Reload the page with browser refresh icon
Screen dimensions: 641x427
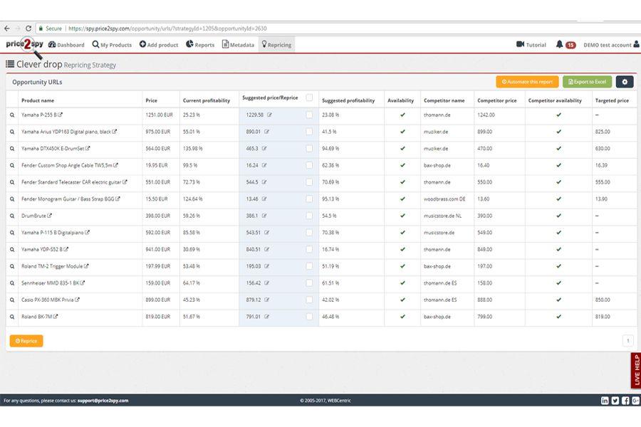point(28,28)
